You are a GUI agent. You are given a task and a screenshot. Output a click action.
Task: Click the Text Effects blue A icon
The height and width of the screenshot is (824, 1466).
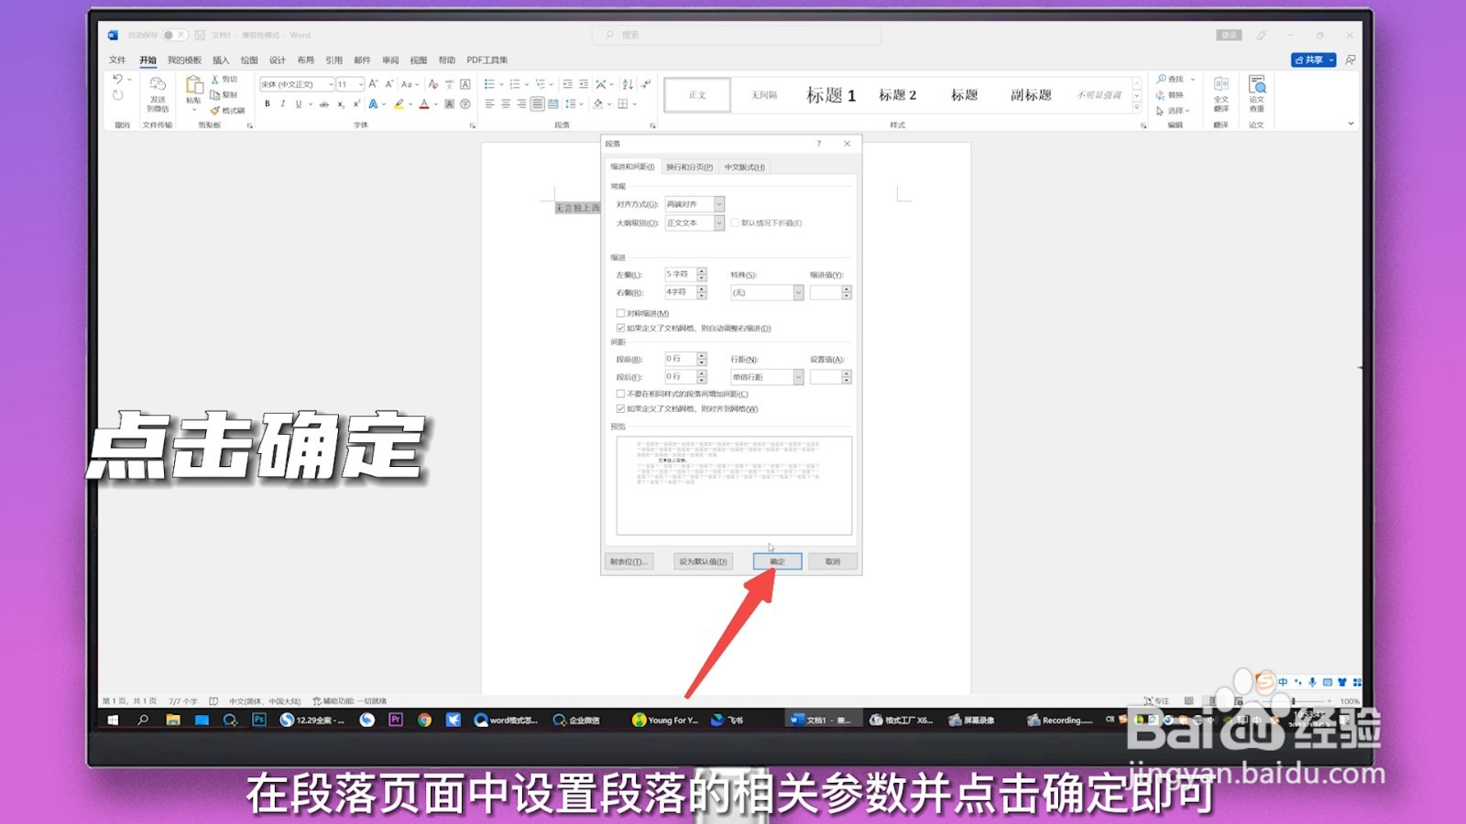coord(373,104)
